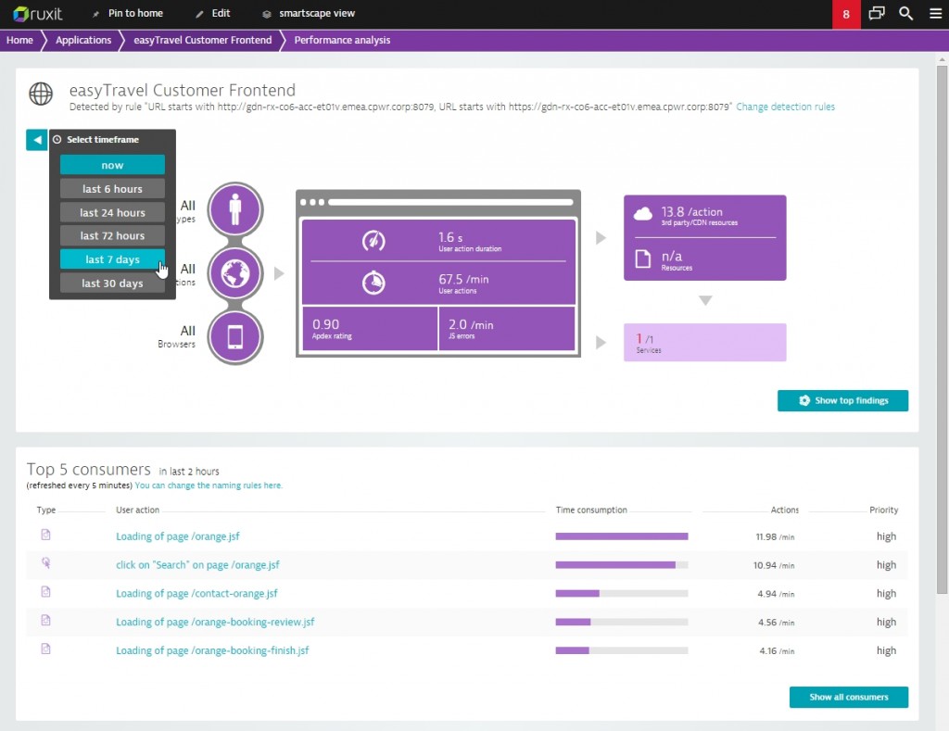Open 'click on Search on page /orange.jsf'
This screenshot has width=949, height=731.
197,565
